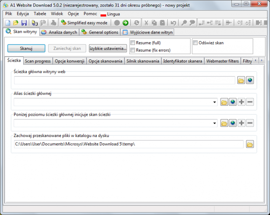
Task: Click the find magnifier icon
Action: pyautogui.click(x=184, y=23)
